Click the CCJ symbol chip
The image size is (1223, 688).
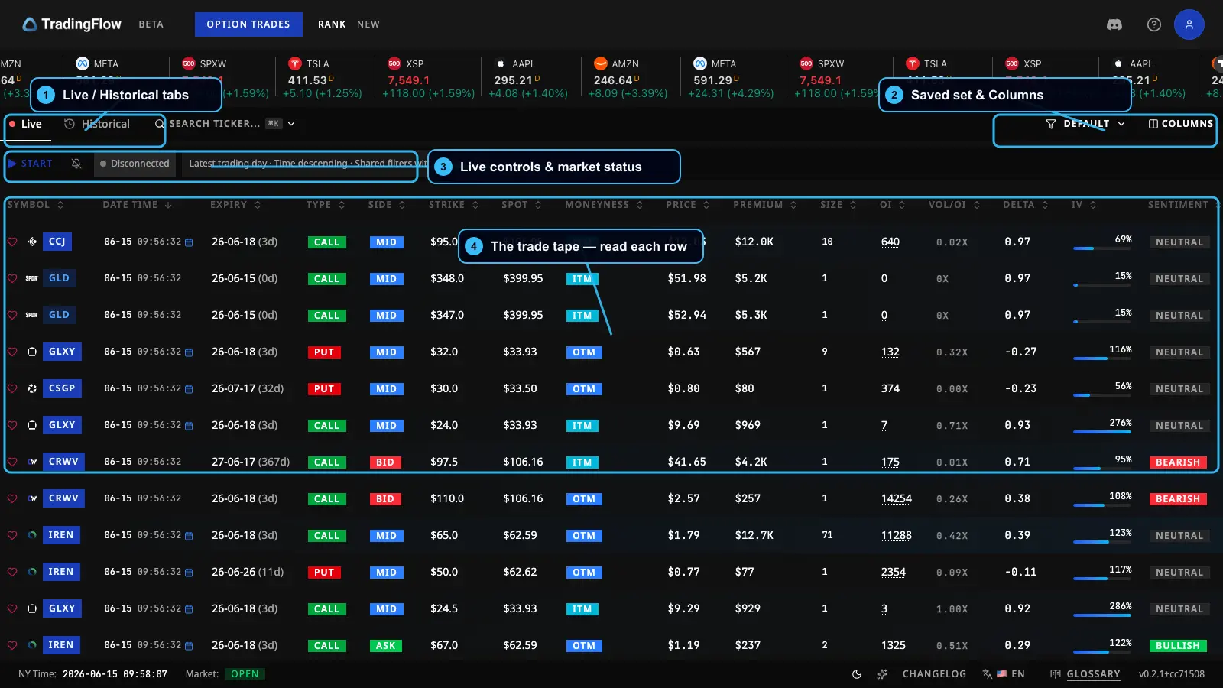click(x=57, y=242)
